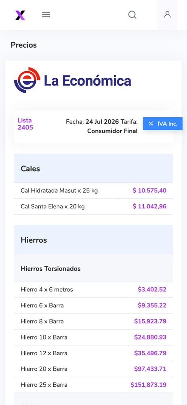
Task: Click the $15,923.79 price for Hierro 8
Action: pyautogui.click(x=150, y=321)
